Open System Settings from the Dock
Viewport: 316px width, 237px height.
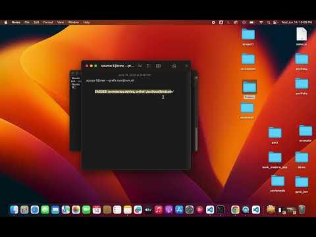190,210
